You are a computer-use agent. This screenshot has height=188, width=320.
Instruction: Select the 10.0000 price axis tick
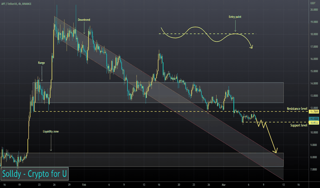click(314, 133)
